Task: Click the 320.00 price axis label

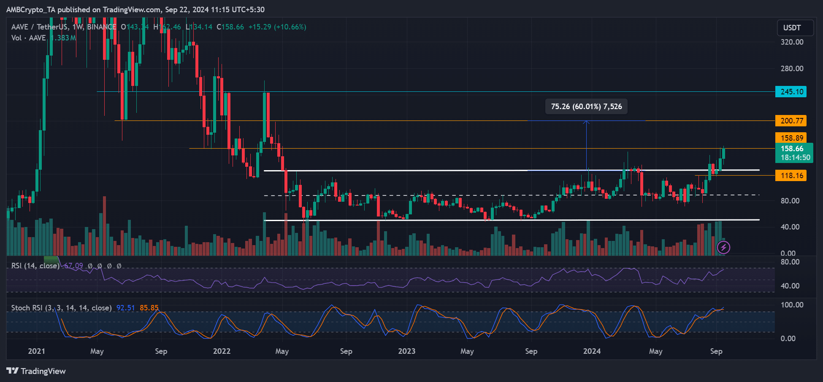Action: click(x=792, y=42)
